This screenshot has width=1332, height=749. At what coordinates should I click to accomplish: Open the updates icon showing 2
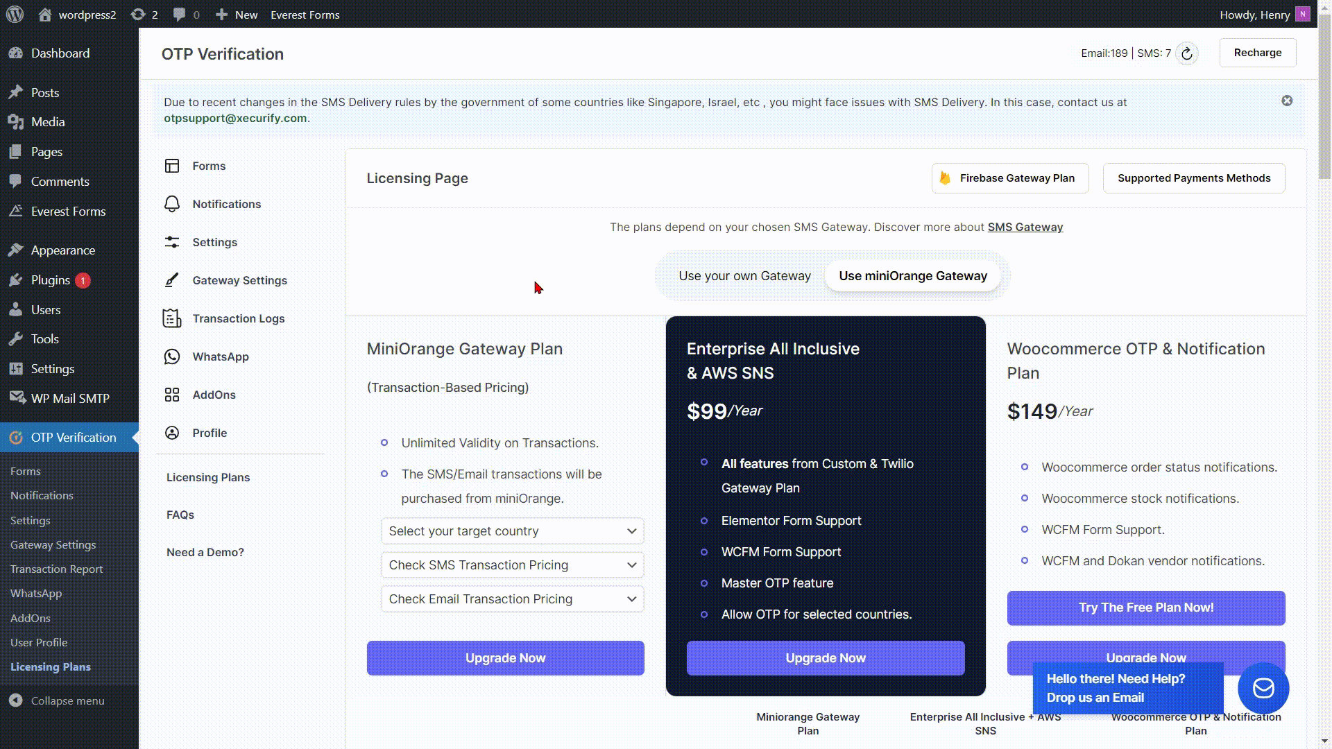[x=144, y=15]
